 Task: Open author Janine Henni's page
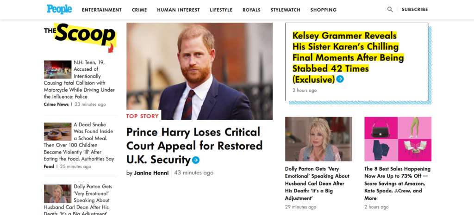tap(151, 173)
